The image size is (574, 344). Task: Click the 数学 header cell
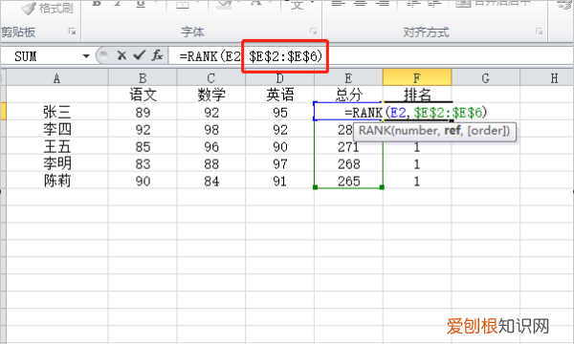[211, 95]
